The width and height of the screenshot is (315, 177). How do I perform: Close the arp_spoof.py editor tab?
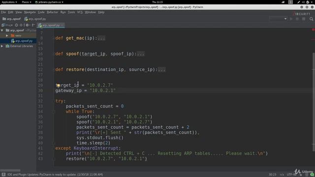coord(63,25)
